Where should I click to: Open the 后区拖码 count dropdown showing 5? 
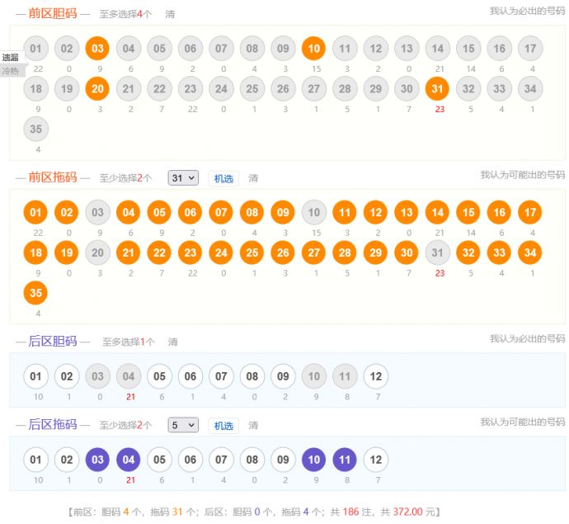click(183, 425)
